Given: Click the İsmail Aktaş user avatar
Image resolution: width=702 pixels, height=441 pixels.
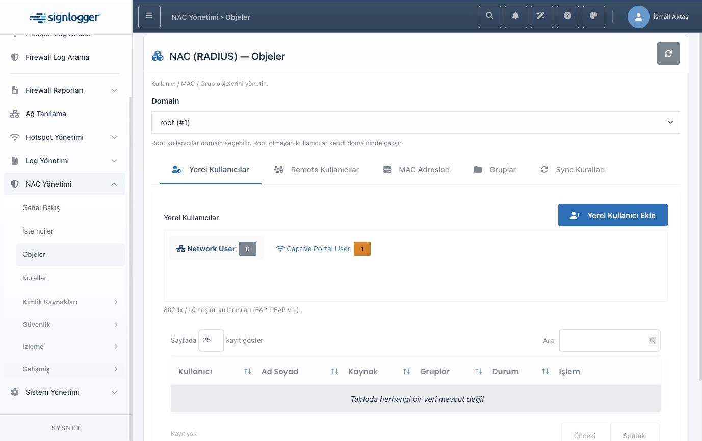Looking at the screenshot, I should pos(638,17).
